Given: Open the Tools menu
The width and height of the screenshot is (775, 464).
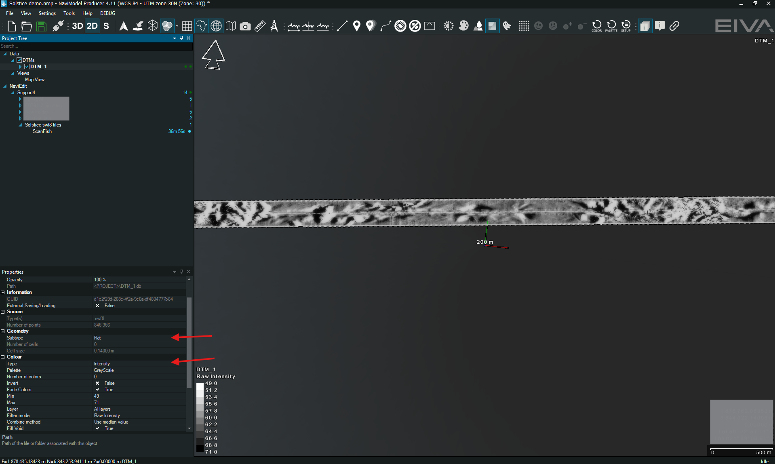Looking at the screenshot, I should click(x=69, y=13).
